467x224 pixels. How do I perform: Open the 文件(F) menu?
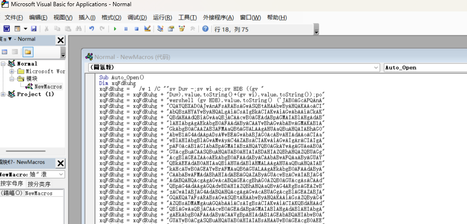tap(14, 18)
